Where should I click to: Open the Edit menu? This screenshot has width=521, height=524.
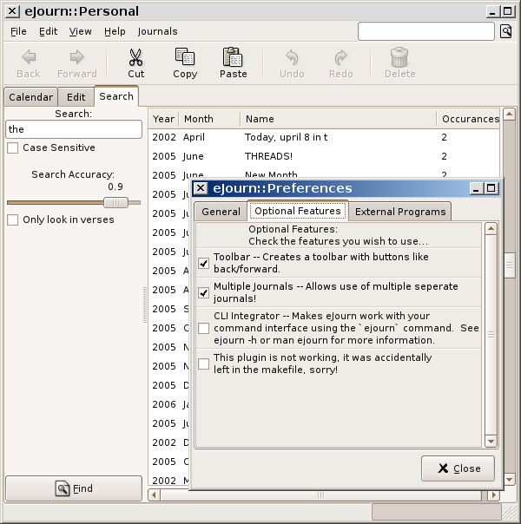(48, 31)
